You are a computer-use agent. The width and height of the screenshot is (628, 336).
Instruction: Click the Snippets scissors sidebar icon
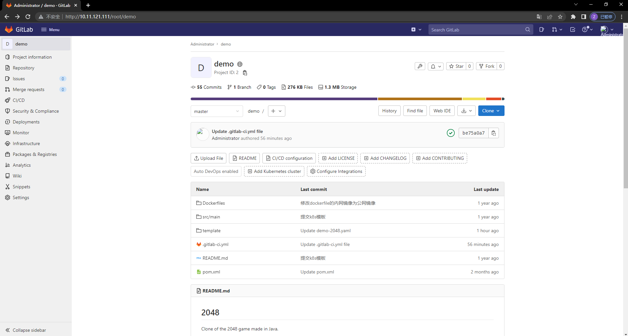(x=8, y=187)
